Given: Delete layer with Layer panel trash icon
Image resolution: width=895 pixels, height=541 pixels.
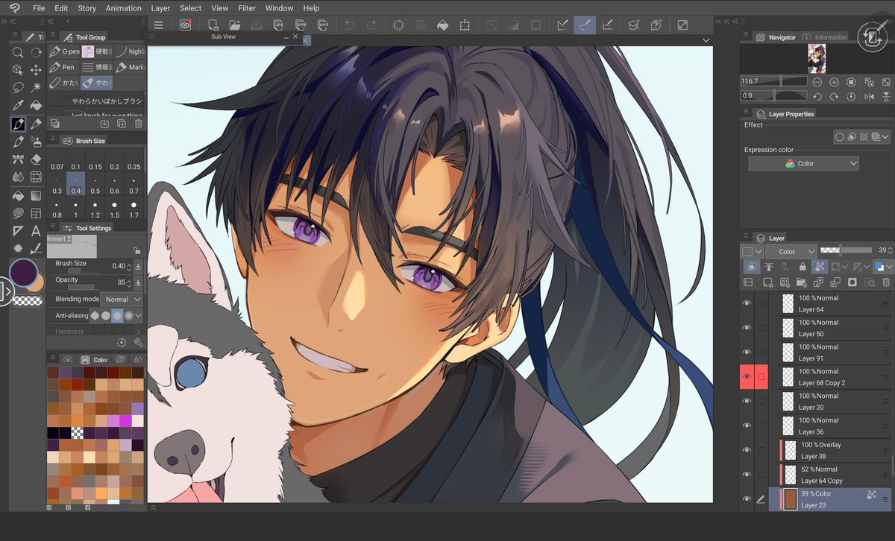Looking at the screenshot, I should tap(886, 282).
